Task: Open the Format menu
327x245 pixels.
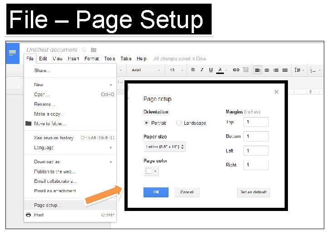Action: (x=92, y=59)
